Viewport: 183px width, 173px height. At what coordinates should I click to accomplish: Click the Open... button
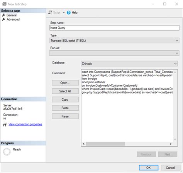pos(65,83)
